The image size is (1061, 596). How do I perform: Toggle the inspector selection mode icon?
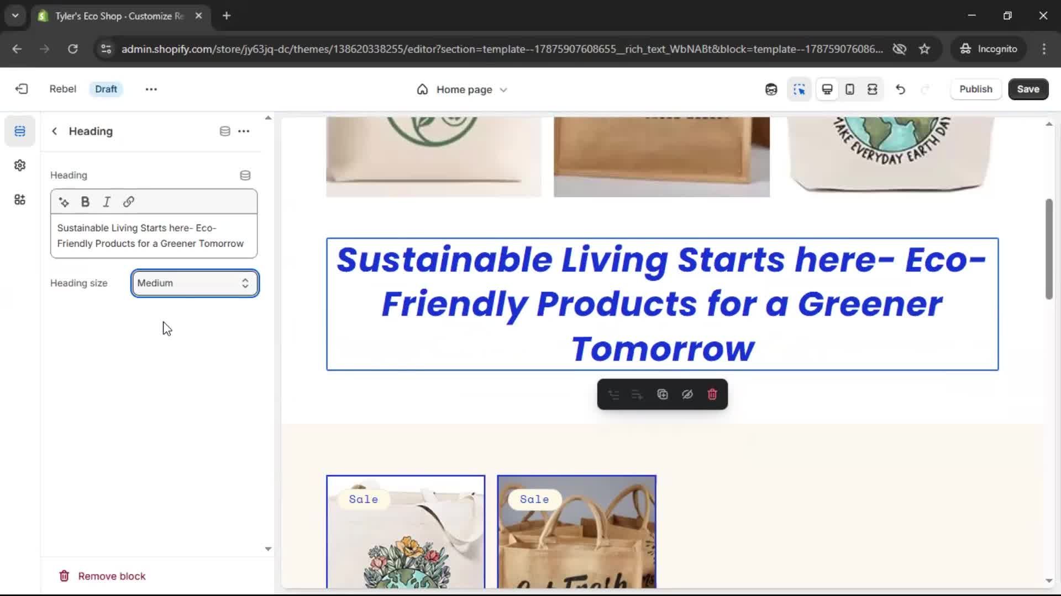799,89
